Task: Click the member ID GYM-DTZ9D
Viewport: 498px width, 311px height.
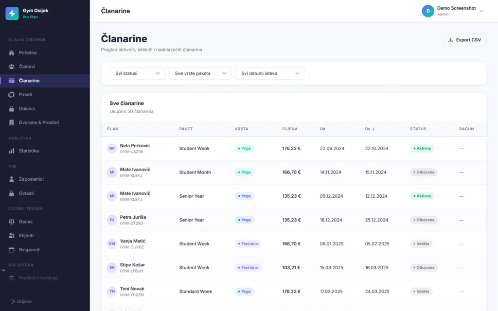Action: [131, 224]
